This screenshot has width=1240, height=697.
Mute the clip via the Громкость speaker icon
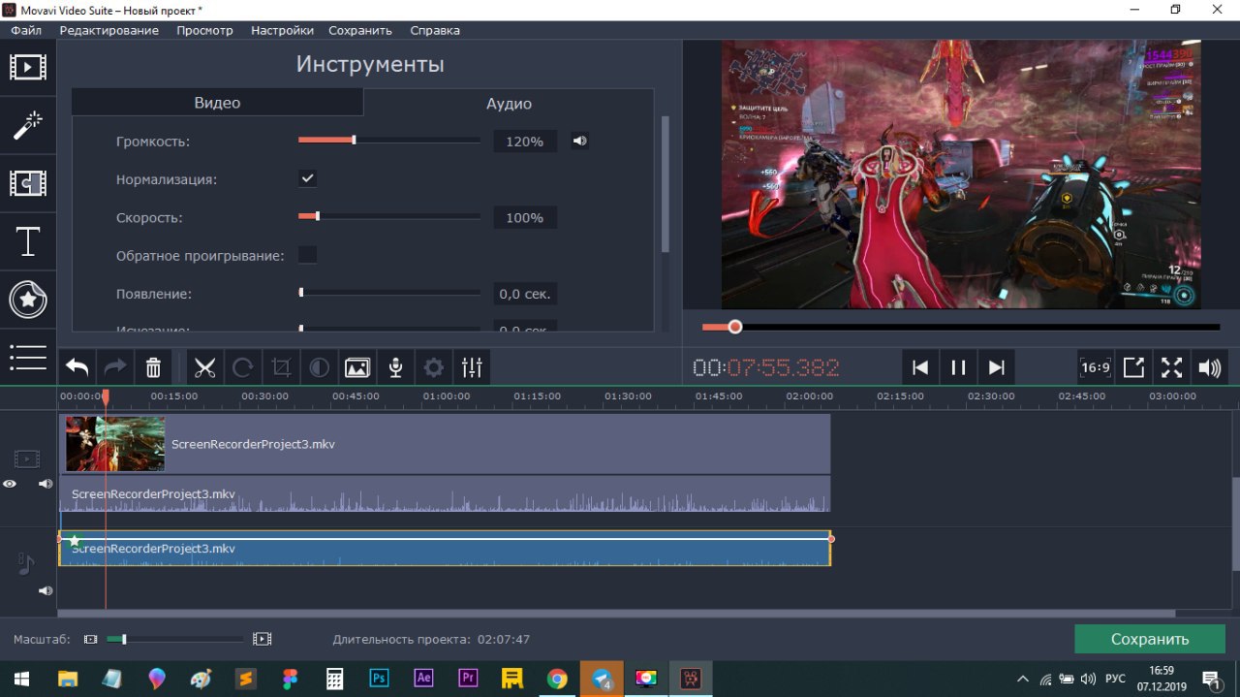coord(579,141)
